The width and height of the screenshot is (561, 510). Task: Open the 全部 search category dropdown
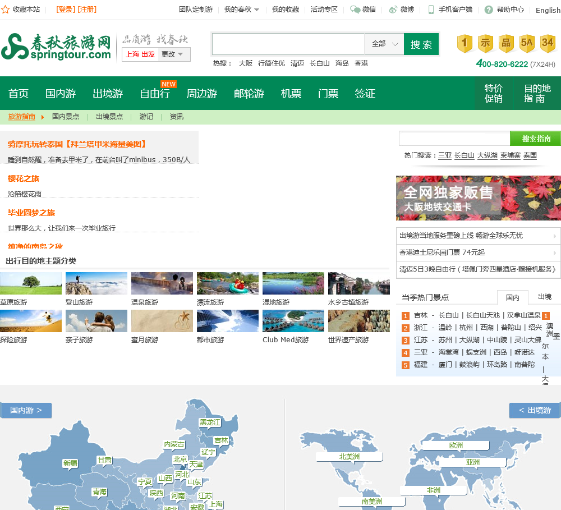click(x=384, y=44)
